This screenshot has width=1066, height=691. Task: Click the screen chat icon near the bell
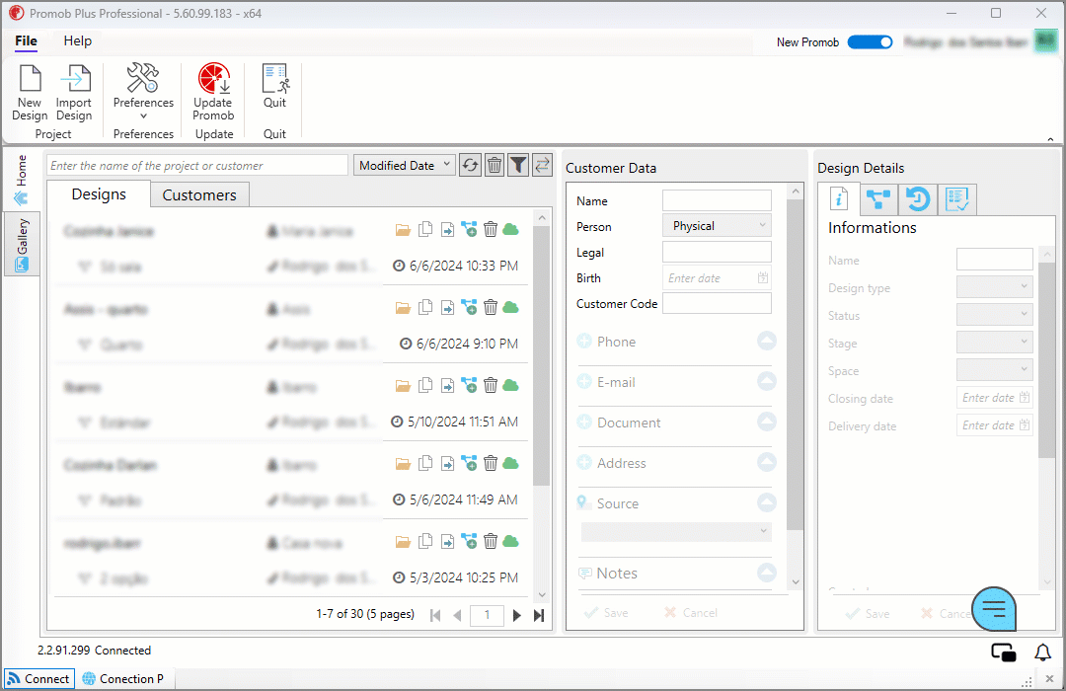click(x=1004, y=653)
